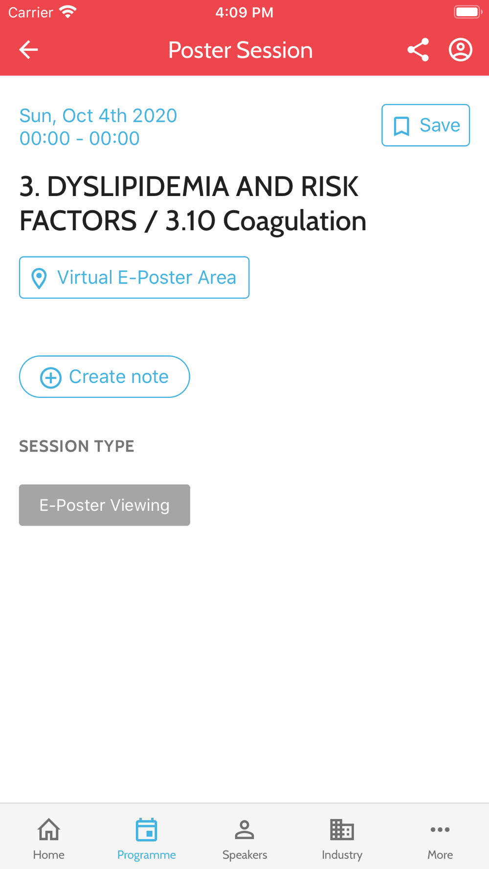The height and width of the screenshot is (869, 489).
Task: Tap the back arrow icon
Action: point(28,50)
